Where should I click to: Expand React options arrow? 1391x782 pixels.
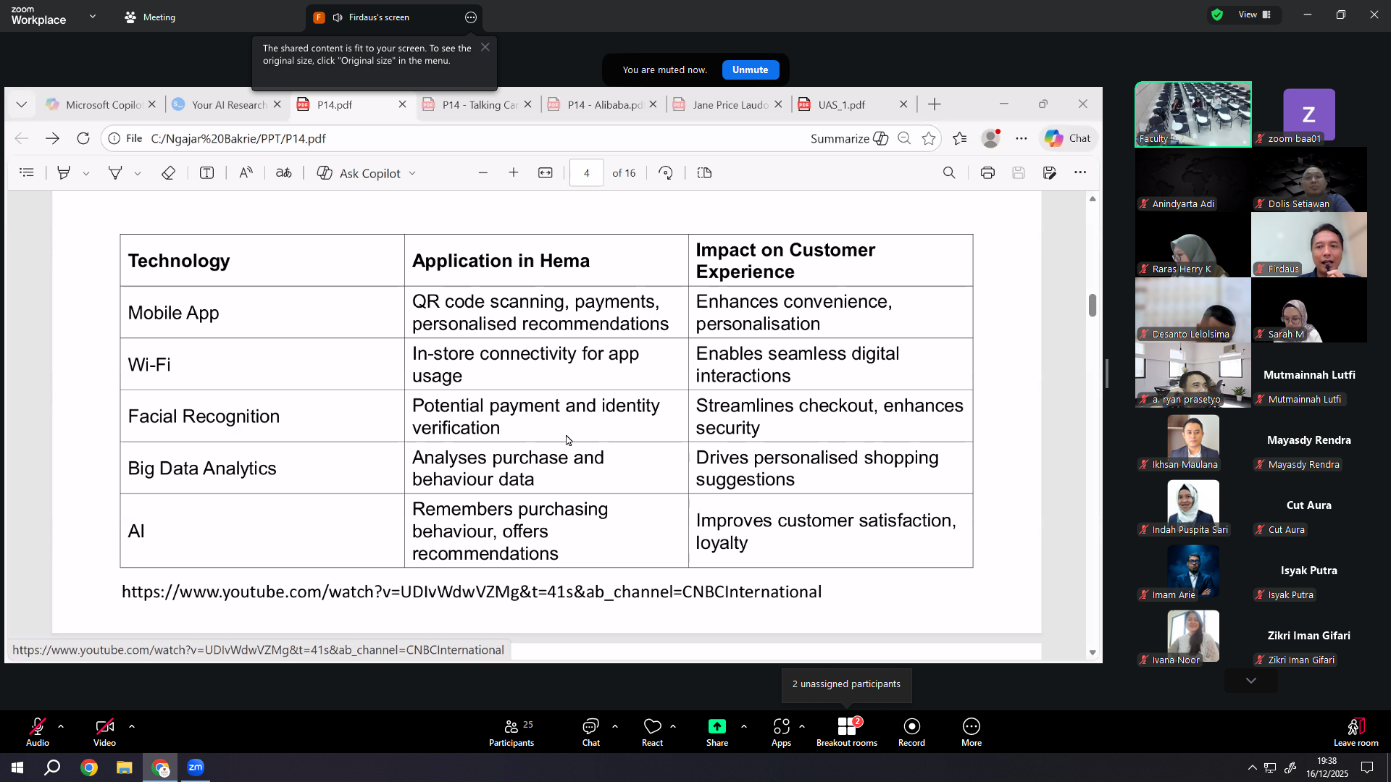tap(673, 726)
